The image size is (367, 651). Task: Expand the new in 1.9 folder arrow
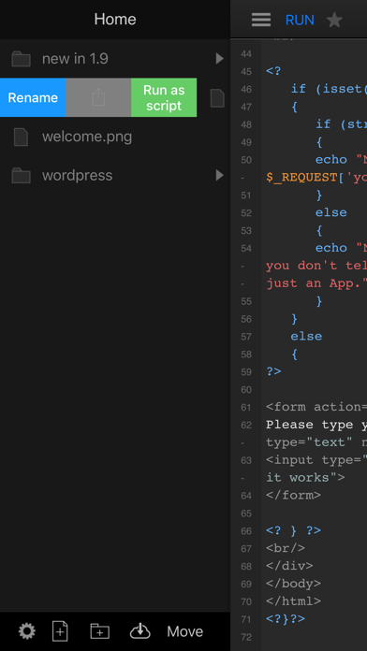click(219, 59)
